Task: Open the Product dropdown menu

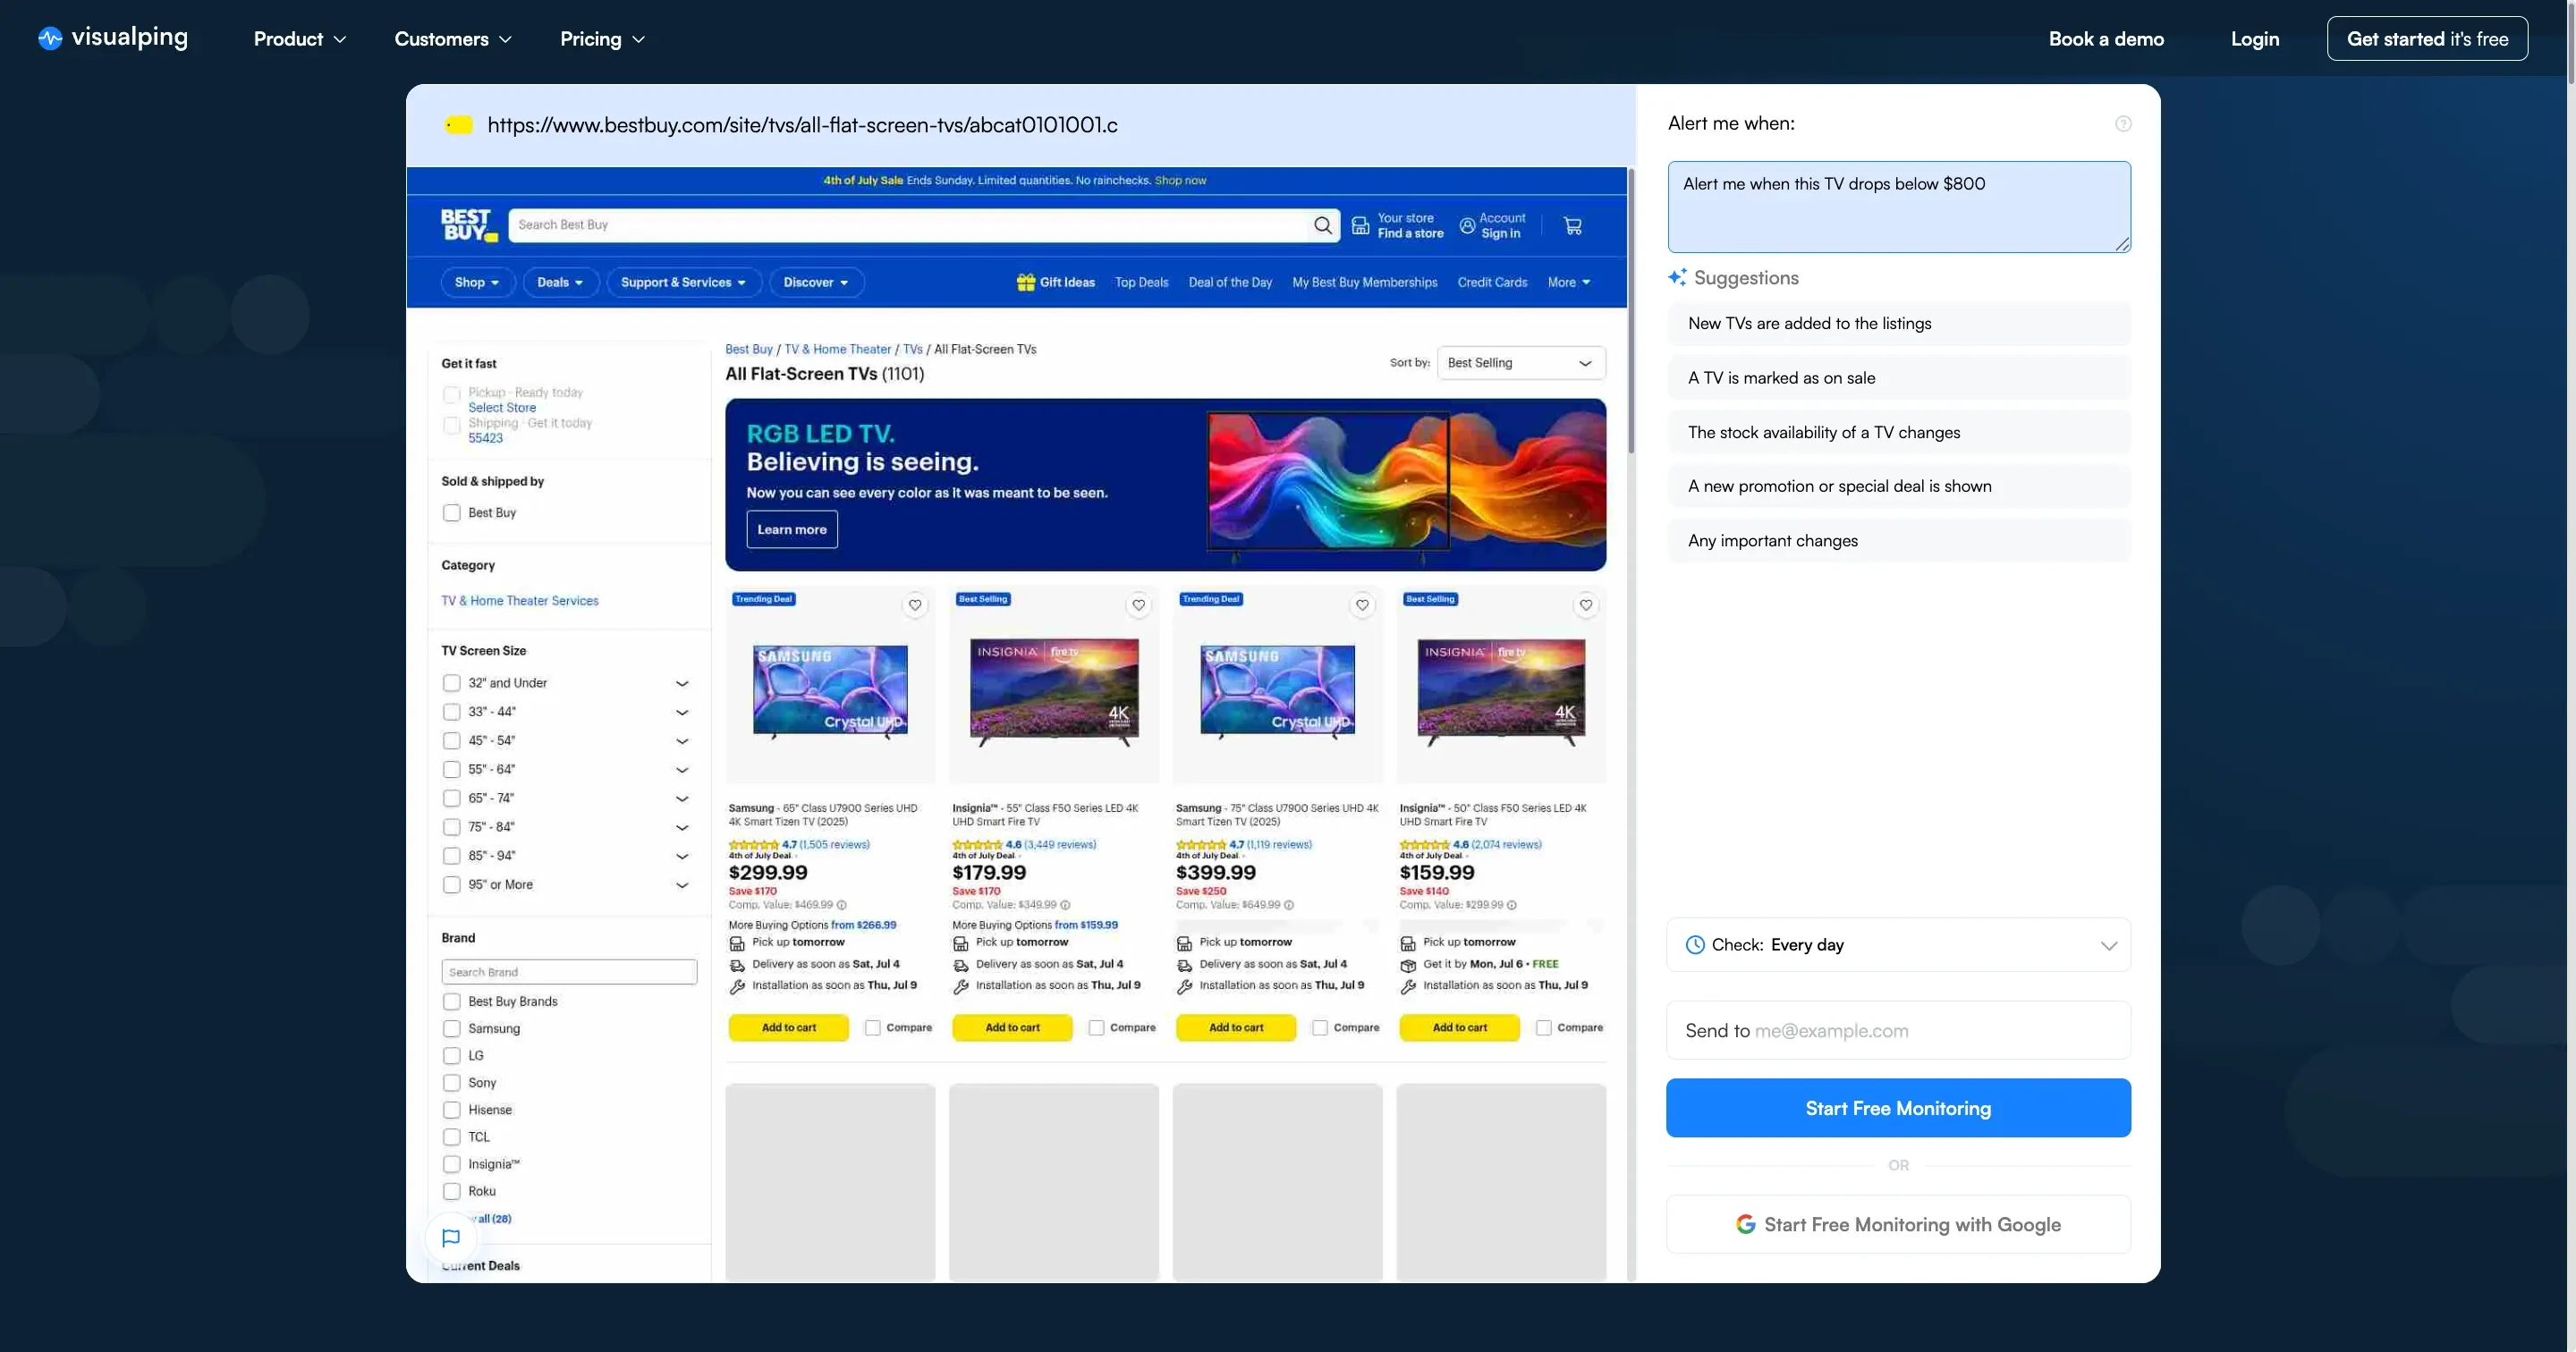Action: pyautogui.click(x=300, y=39)
